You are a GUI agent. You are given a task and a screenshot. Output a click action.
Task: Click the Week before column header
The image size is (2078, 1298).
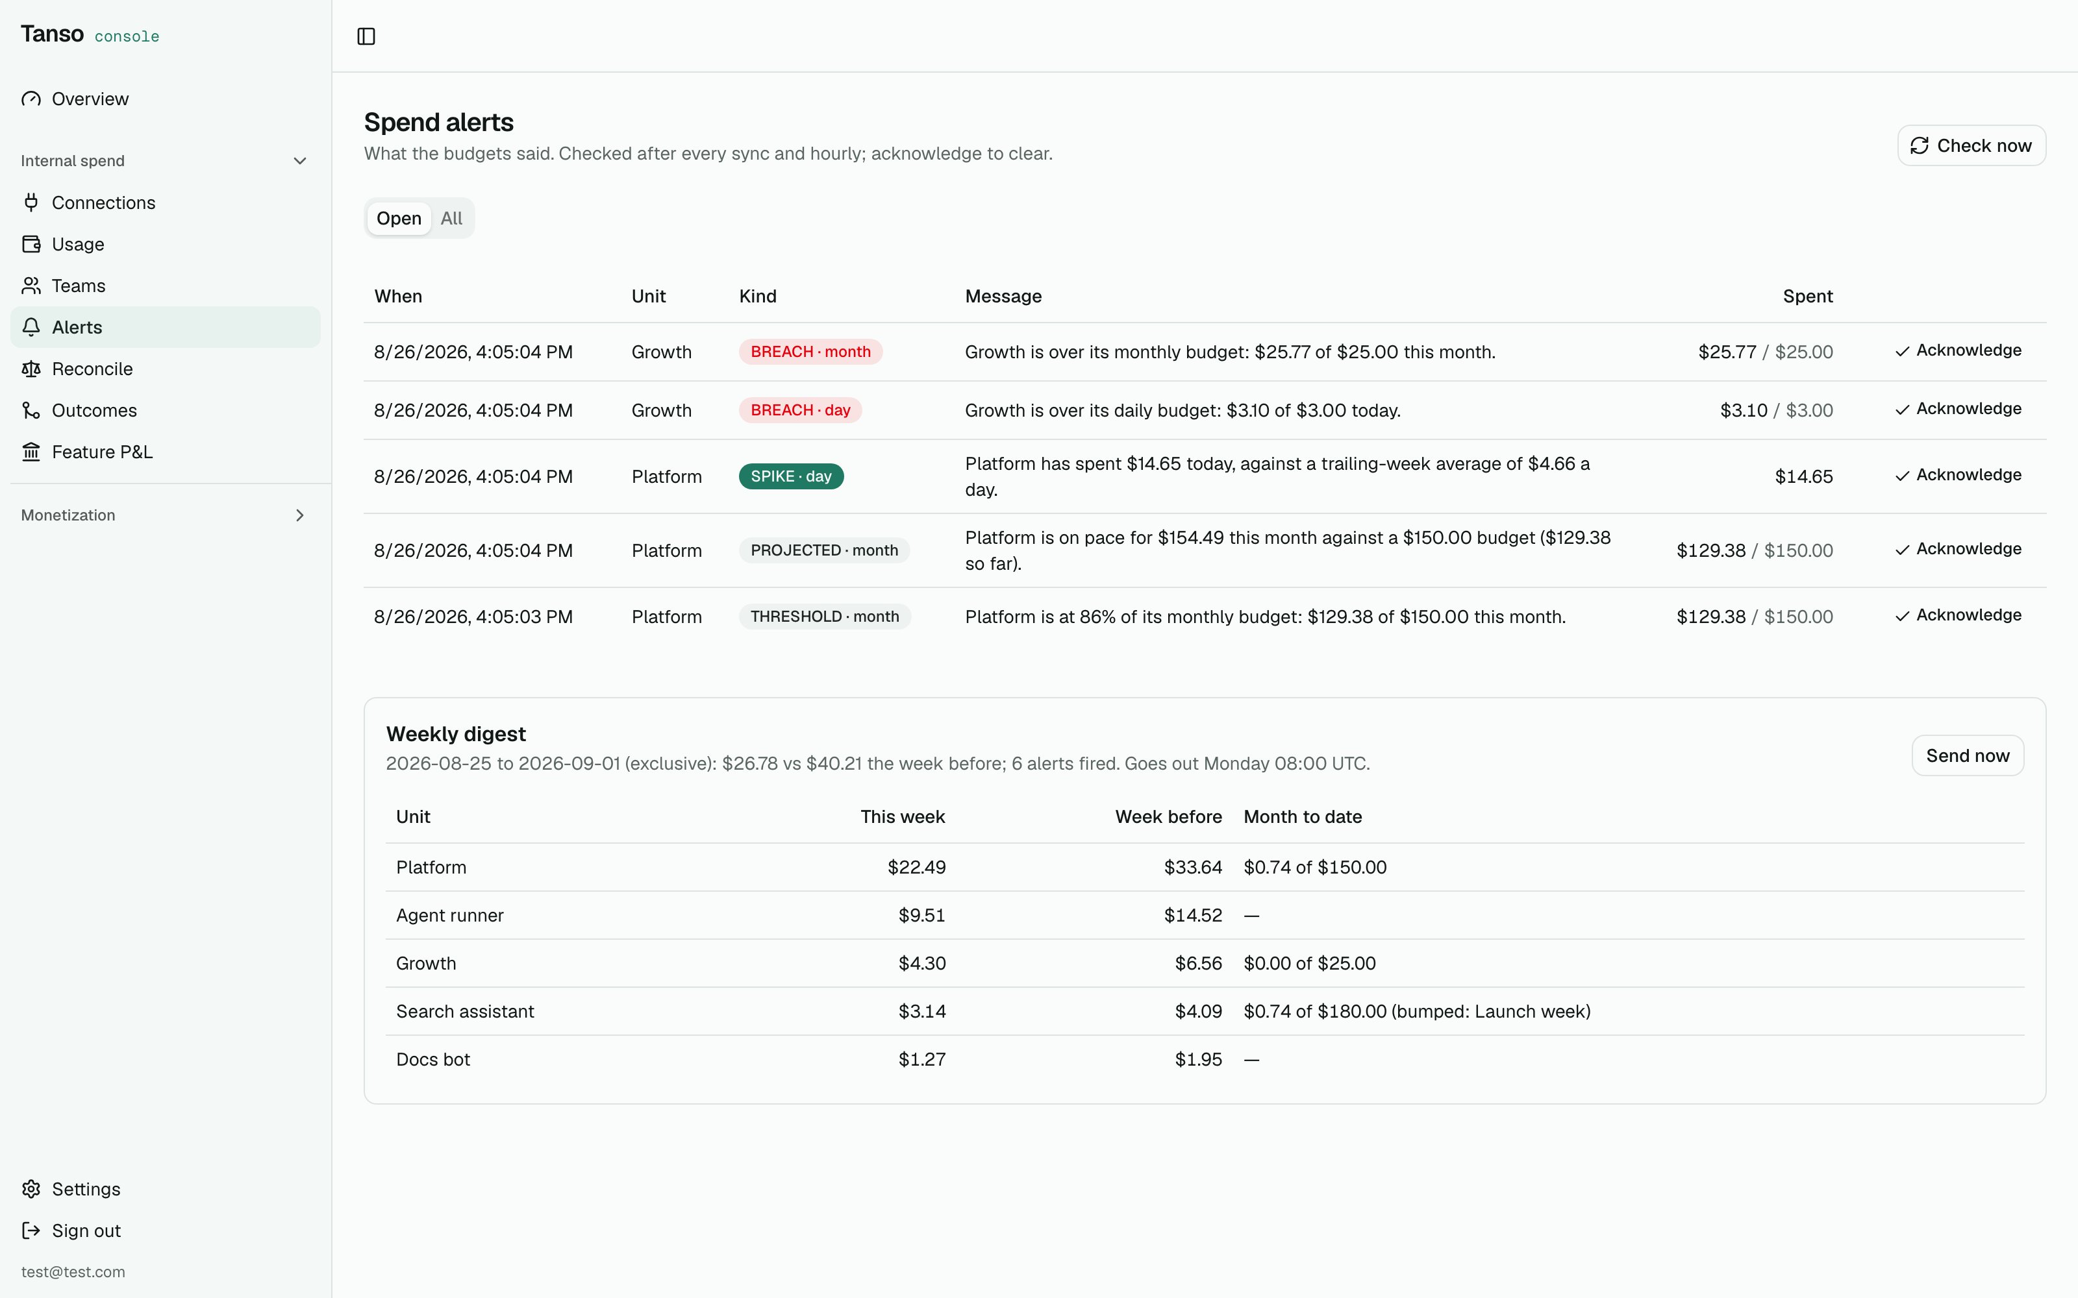(1168, 816)
